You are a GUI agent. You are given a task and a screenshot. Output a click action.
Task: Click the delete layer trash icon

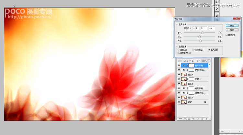coord(206,119)
